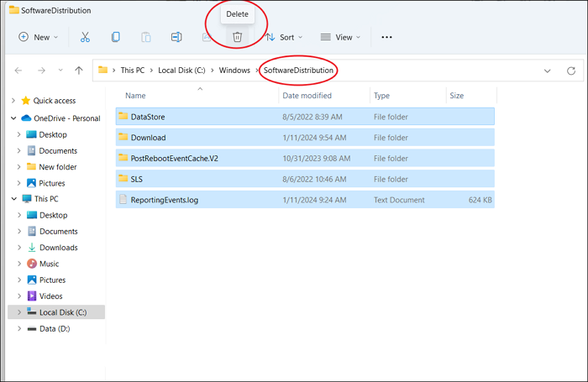Select Data (D:) drive in sidebar
Screen dimensions: 588x382
[x=56, y=328]
